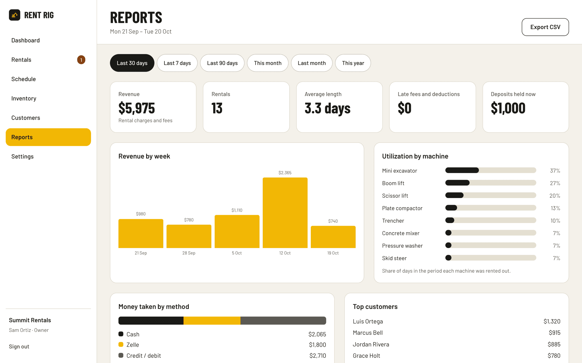Sign out of the account

19,346
